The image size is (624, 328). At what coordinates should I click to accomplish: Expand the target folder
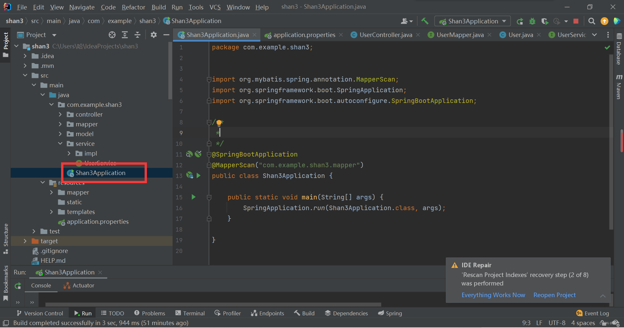point(25,241)
